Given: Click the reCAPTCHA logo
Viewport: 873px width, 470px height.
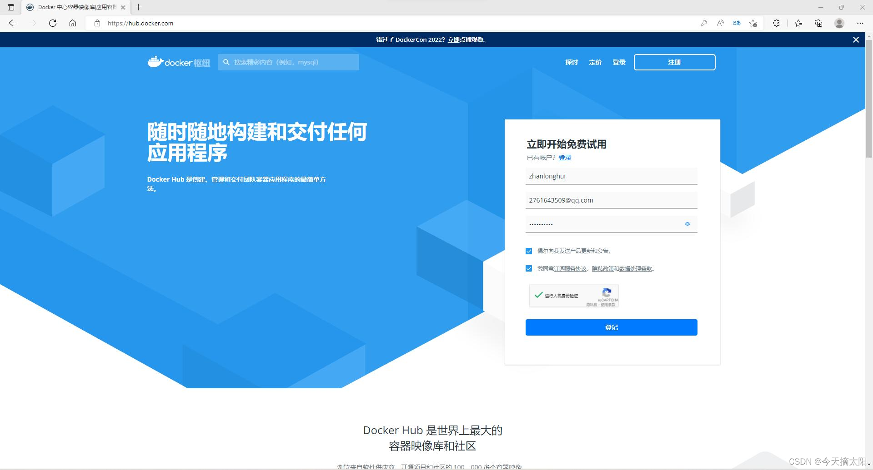Looking at the screenshot, I should pos(607,292).
